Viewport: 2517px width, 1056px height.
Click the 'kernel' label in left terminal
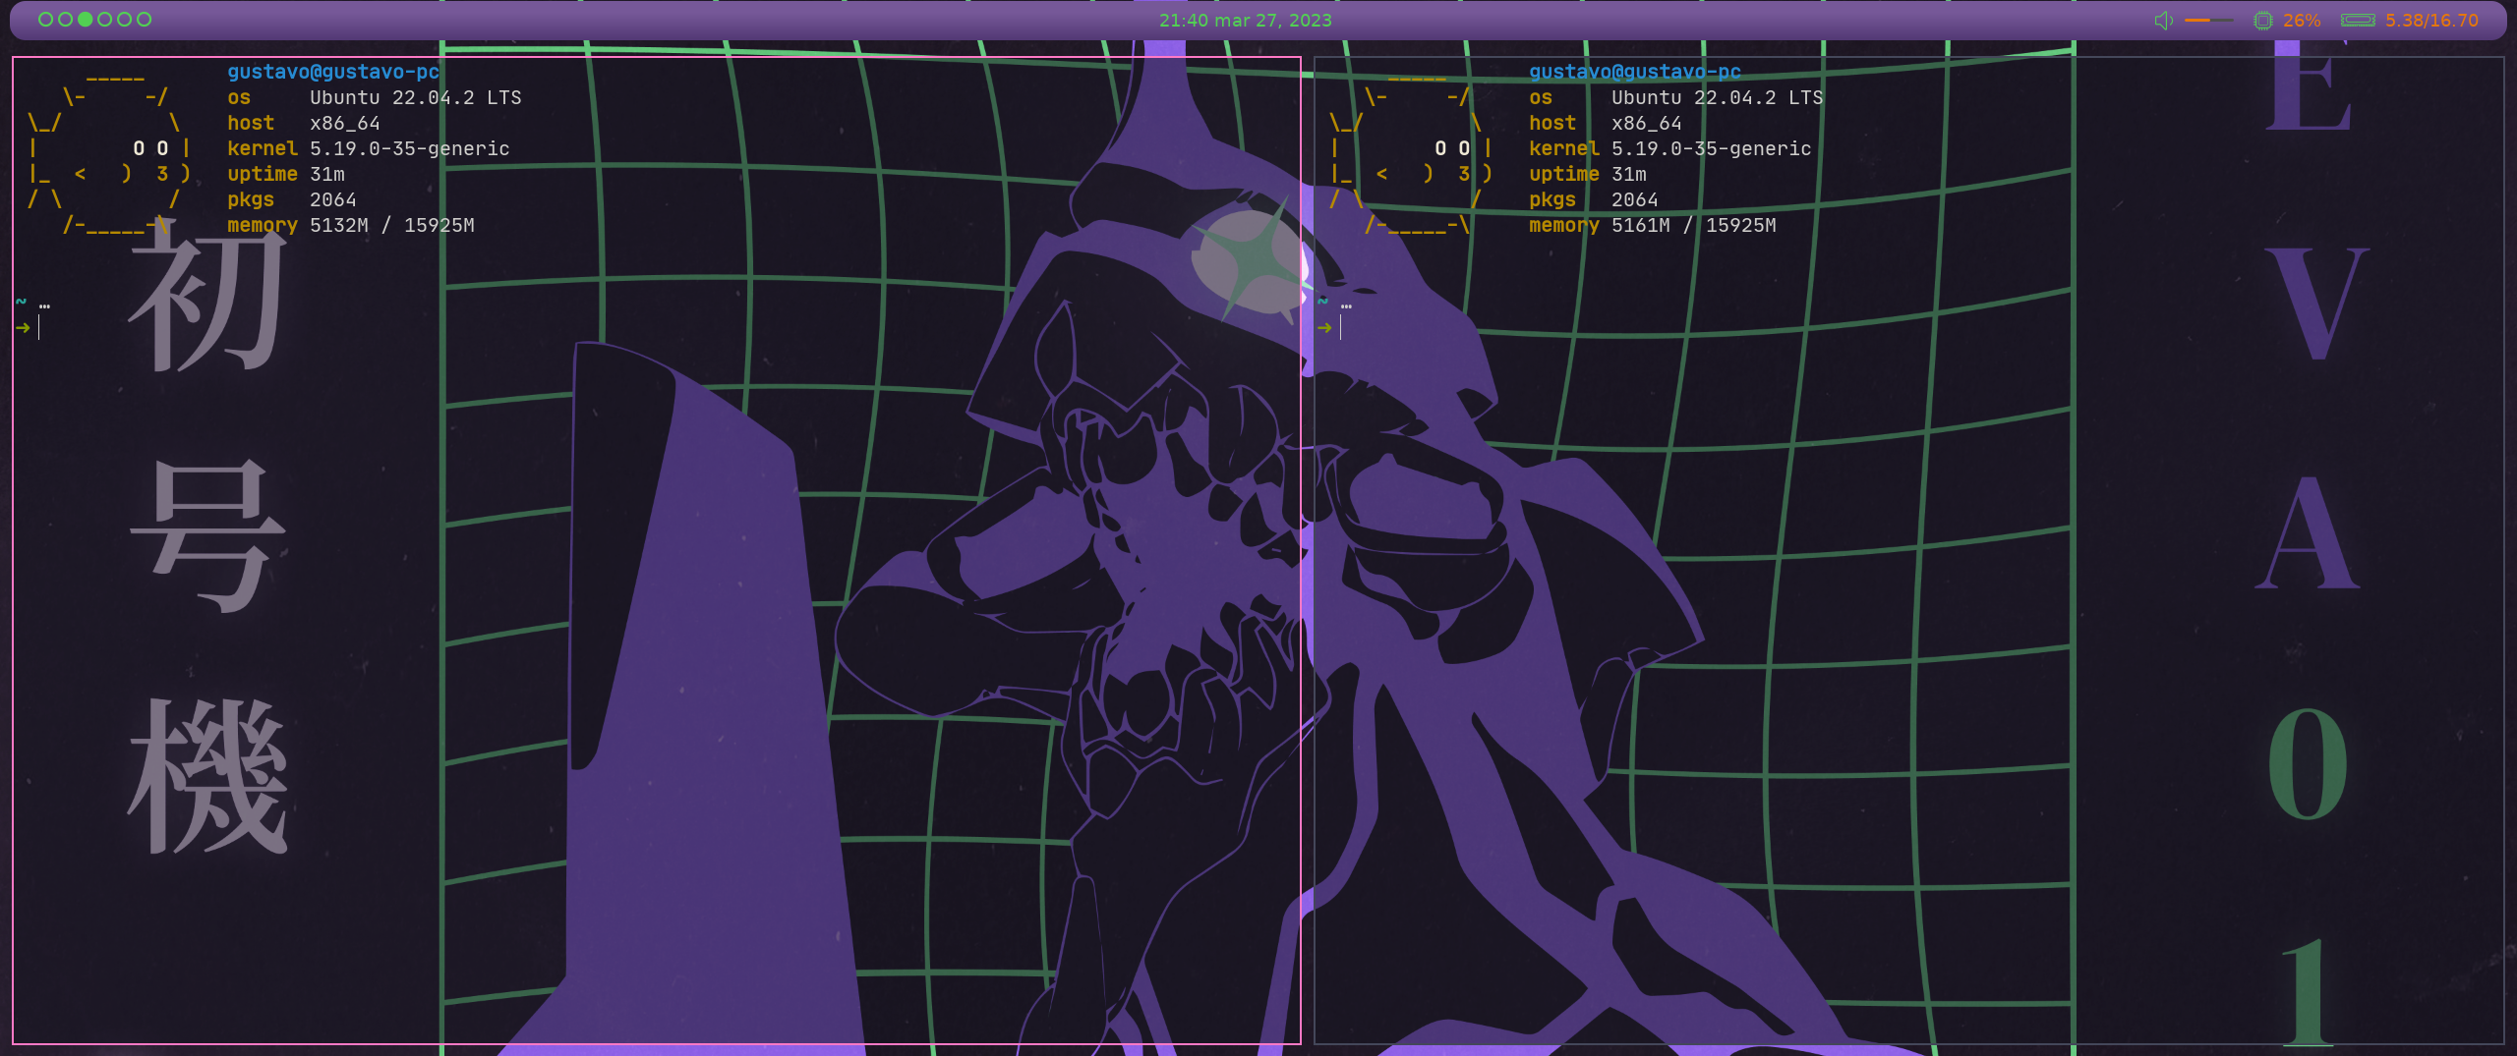click(263, 148)
